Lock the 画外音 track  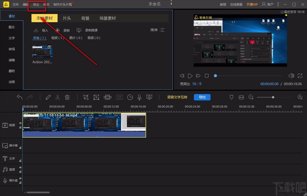[x=20, y=182]
